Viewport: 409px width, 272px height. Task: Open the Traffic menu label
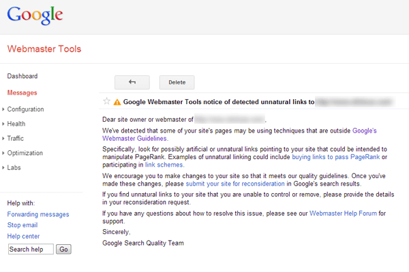(x=16, y=139)
